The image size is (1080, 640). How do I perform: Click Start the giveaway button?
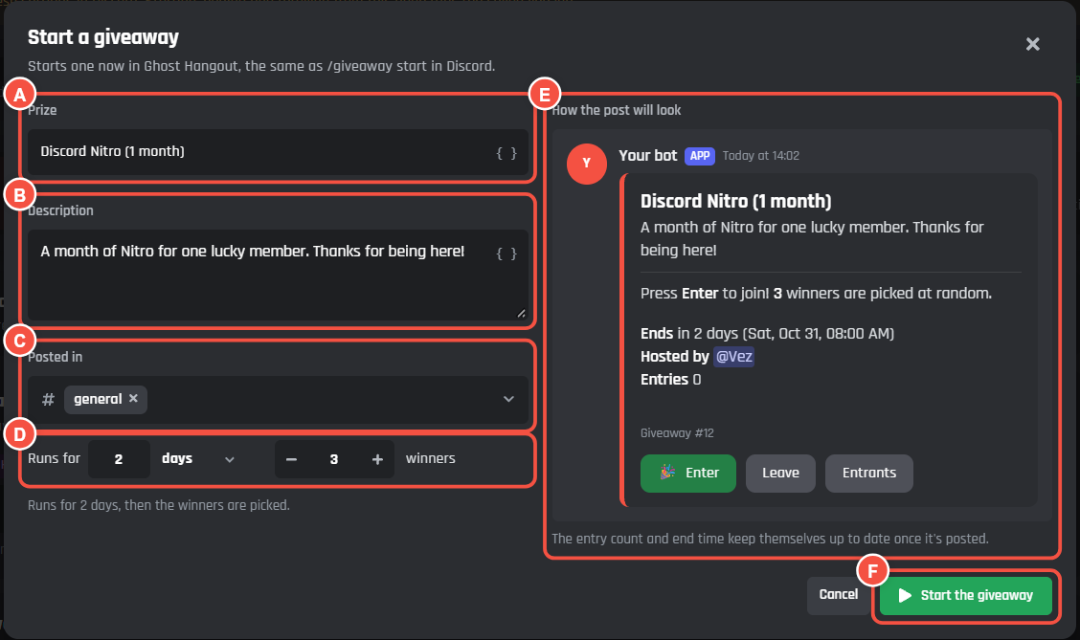pos(966,595)
